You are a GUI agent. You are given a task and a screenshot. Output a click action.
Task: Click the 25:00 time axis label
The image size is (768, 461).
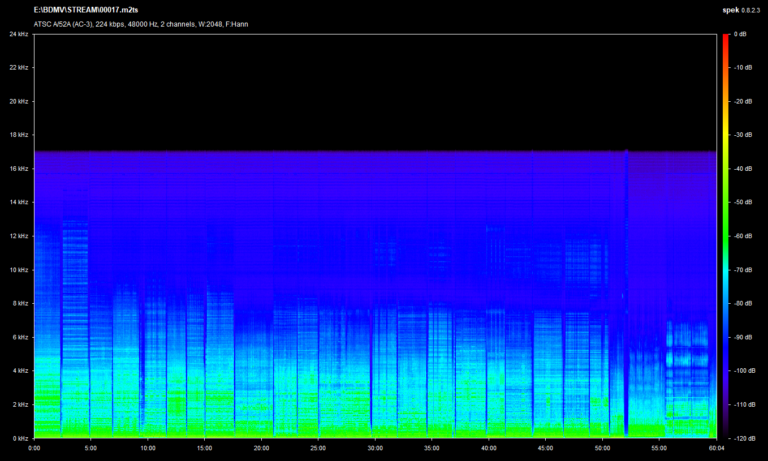coord(318,448)
